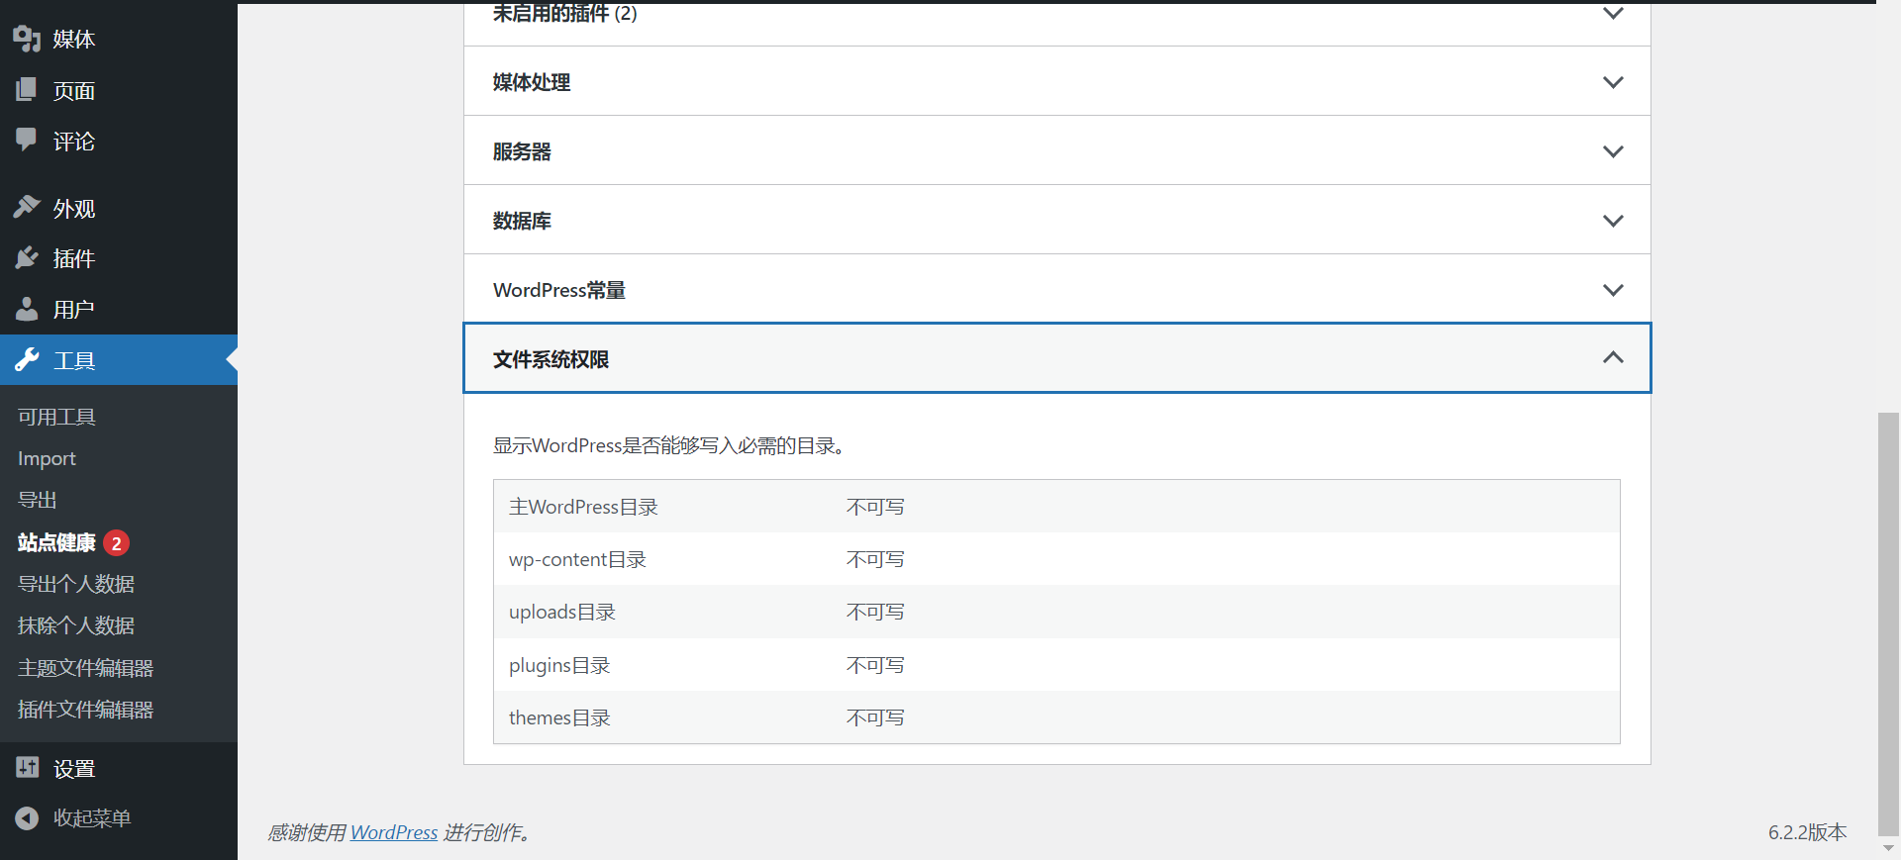Screen dimensions: 1901x860
Task: Click the page vertical scrollbar thumb
Action: (1888, 623)
